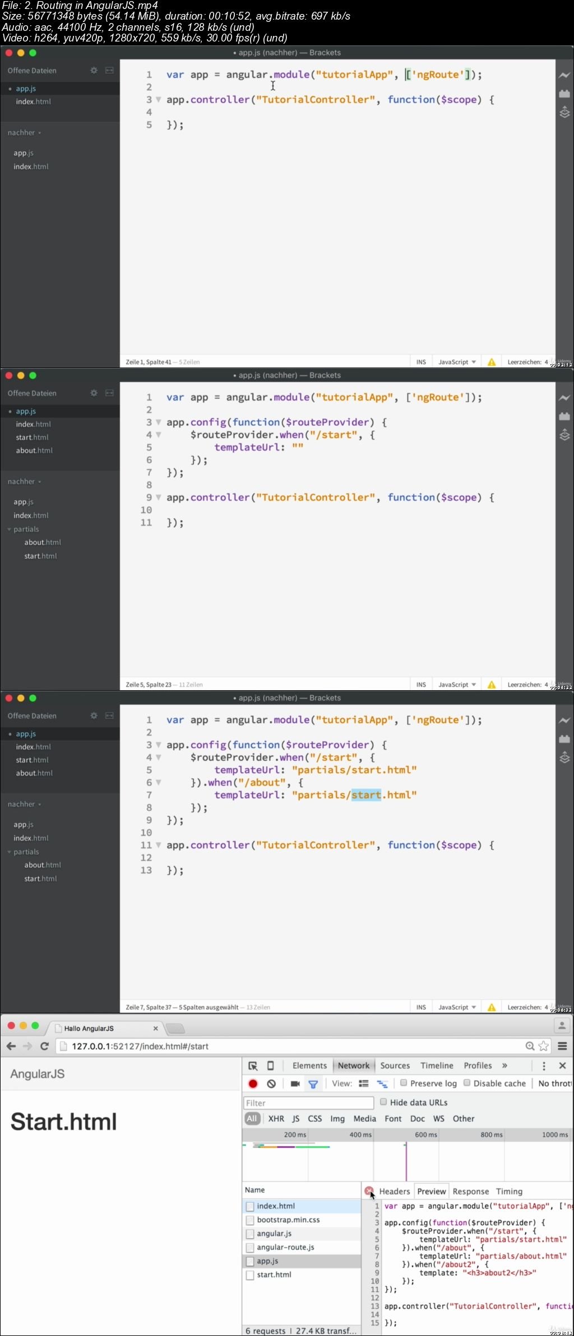This screenshot has height=1336, width=574.
Task: Filter requests by XHR
Action: (x=276, y=1119)
